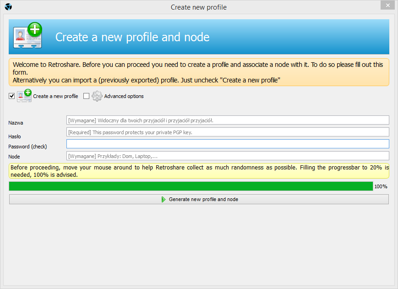Select the Password (check) input field
This screenshot has width=398, height=289.
tap(228, 144)
